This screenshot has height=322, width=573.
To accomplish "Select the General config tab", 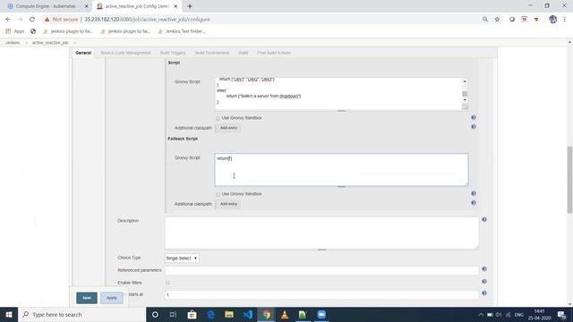I will coord(83,53).
